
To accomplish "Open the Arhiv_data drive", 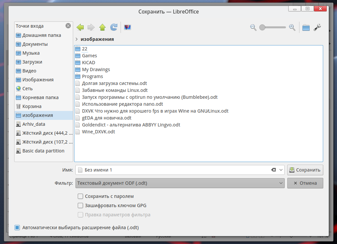I will pos(43,124).
